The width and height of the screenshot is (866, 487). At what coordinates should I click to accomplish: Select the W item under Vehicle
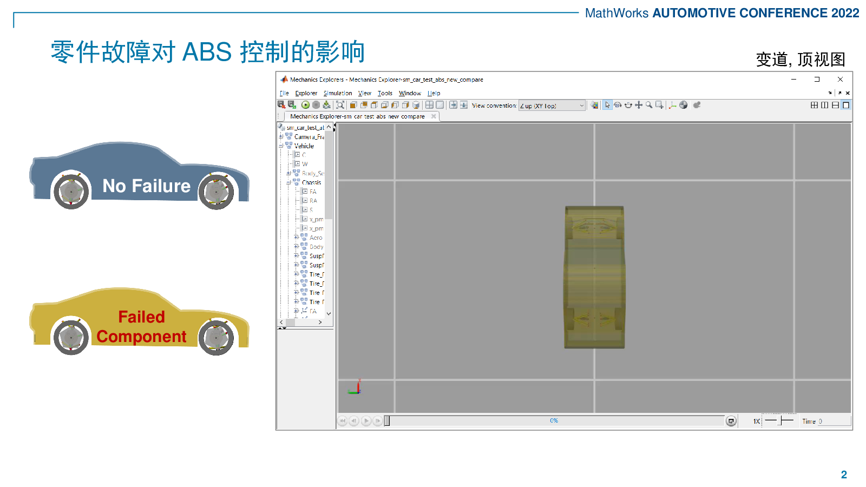click(305, 164)
